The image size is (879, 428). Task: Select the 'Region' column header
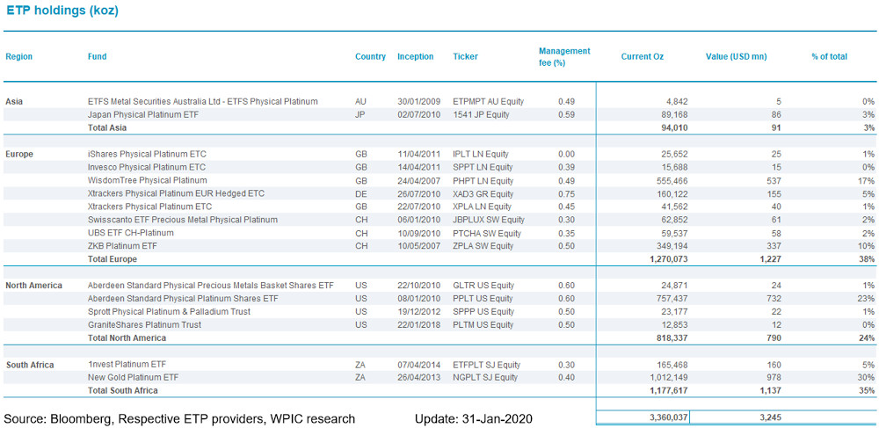[x=19, y=56]
